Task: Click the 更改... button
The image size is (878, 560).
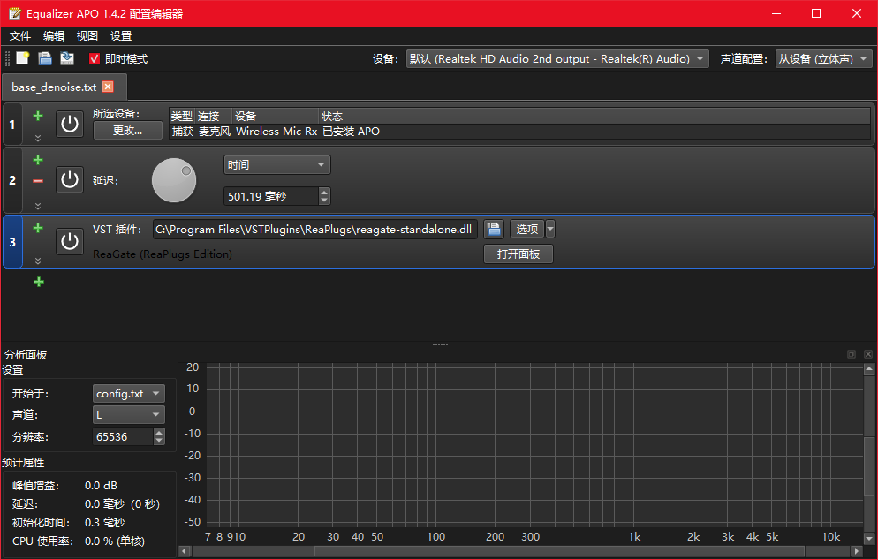Action: 128,131
